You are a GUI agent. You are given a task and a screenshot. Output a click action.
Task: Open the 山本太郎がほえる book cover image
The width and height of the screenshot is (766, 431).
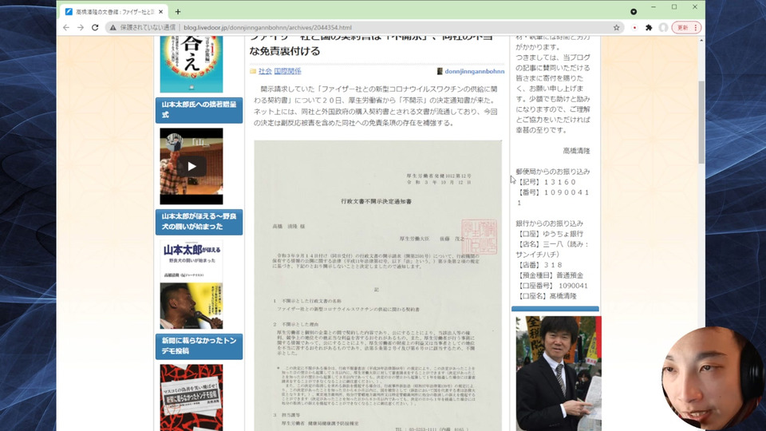pos(191,284)
